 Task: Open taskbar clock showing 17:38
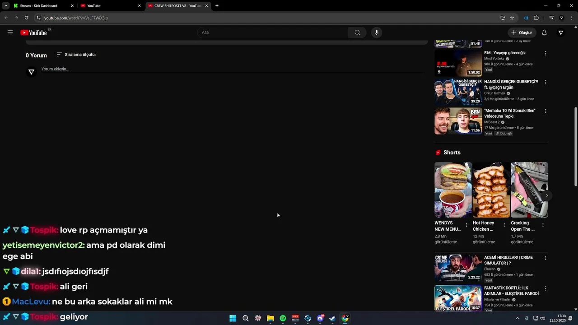pos(558,318)
